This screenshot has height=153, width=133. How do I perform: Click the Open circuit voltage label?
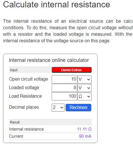coord(28,79)
